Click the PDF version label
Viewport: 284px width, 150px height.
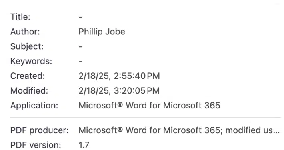[x=36, y=145]
